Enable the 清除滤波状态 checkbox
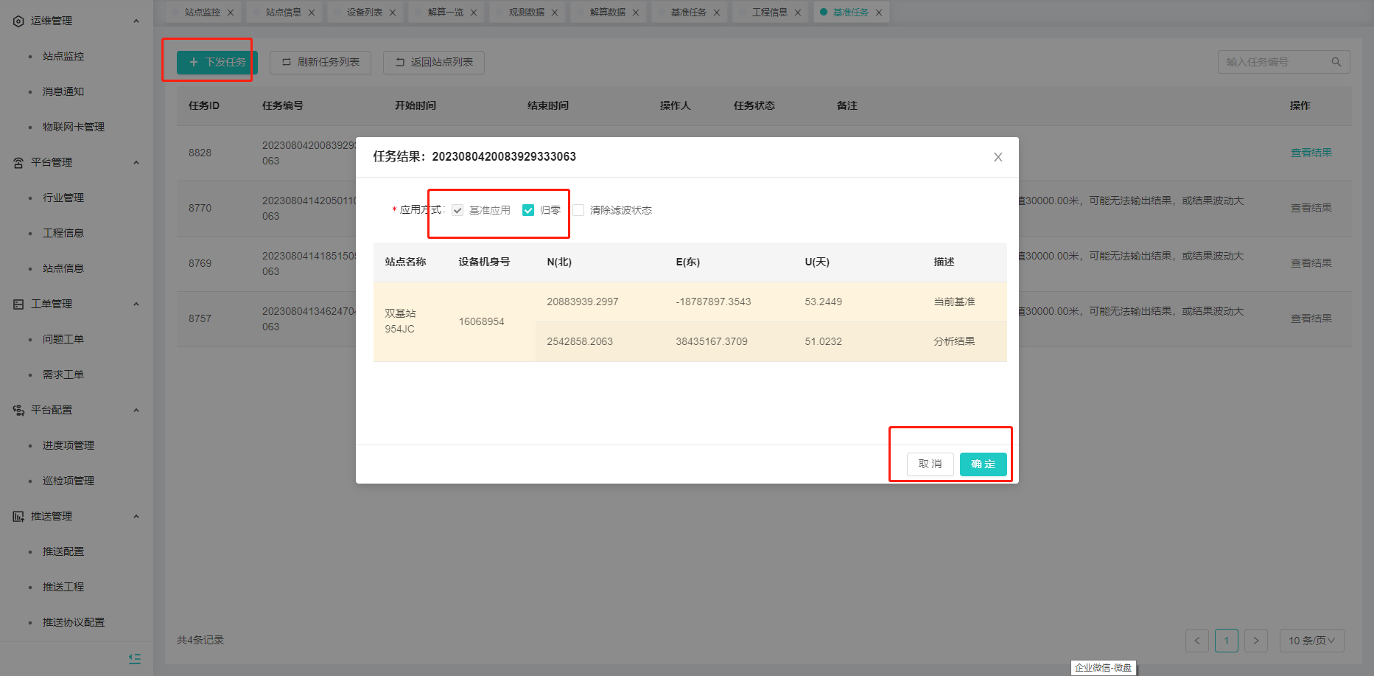 579,210
